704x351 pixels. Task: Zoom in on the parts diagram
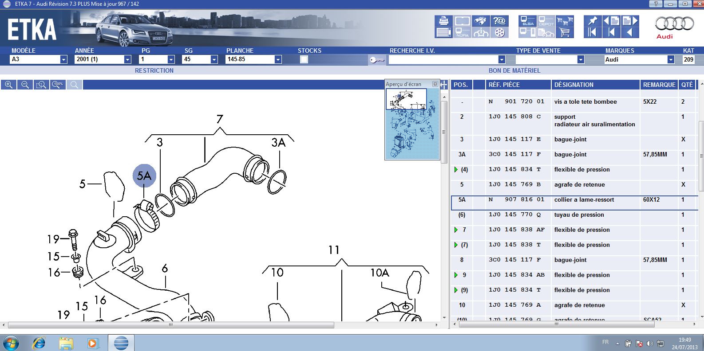click(9, 85)
